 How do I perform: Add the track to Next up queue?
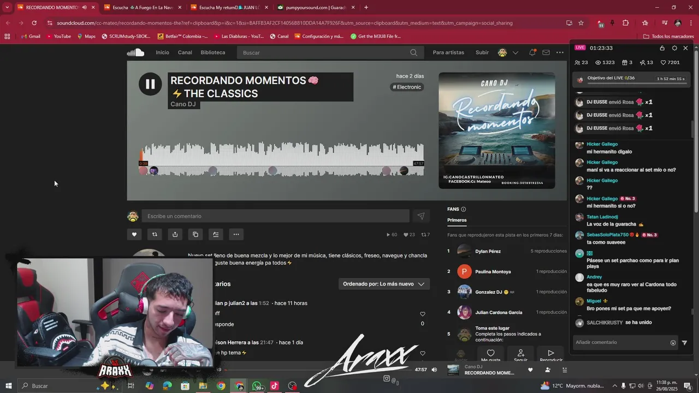pos(216,234)
